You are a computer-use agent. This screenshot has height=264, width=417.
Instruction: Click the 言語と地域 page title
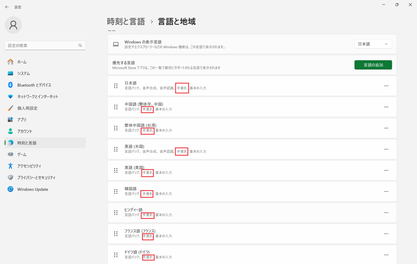[177, 22]
